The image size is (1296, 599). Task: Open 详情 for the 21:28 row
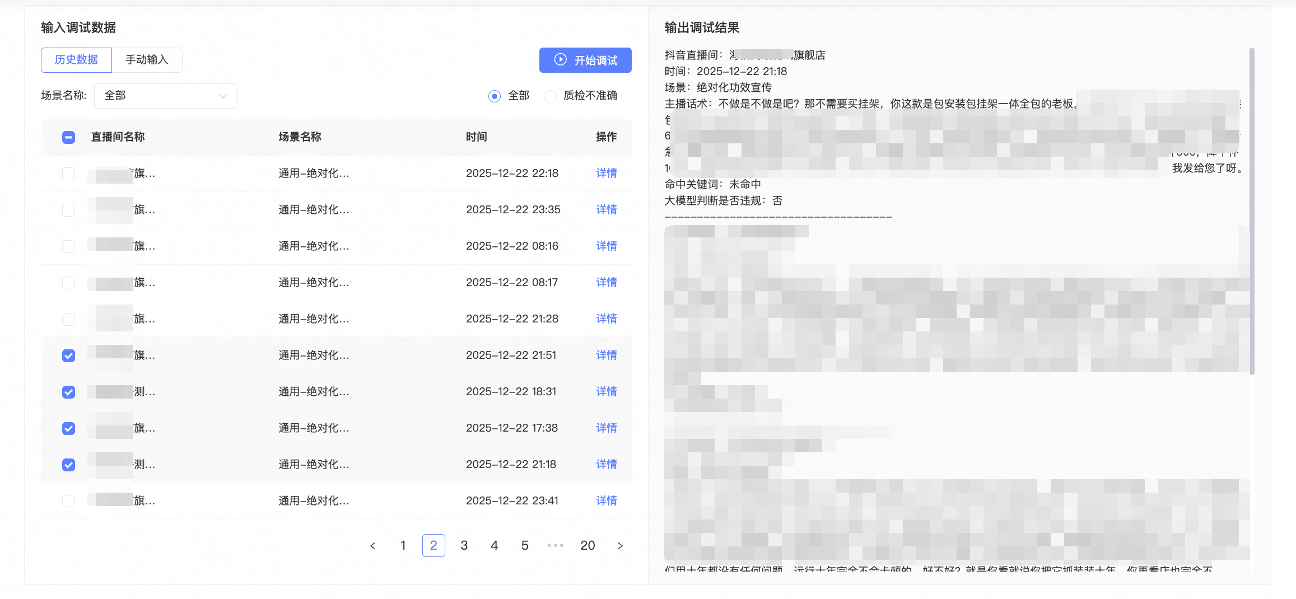(x=607, y=319)
